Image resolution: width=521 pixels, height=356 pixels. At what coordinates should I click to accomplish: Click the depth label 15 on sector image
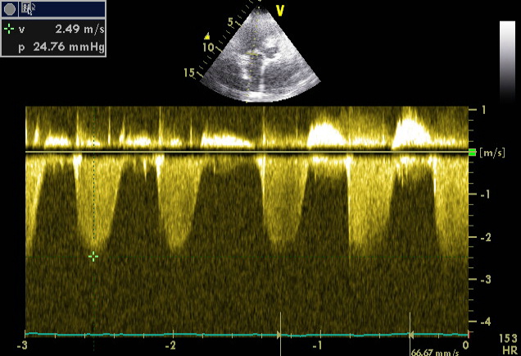click(x=189, y=72)
